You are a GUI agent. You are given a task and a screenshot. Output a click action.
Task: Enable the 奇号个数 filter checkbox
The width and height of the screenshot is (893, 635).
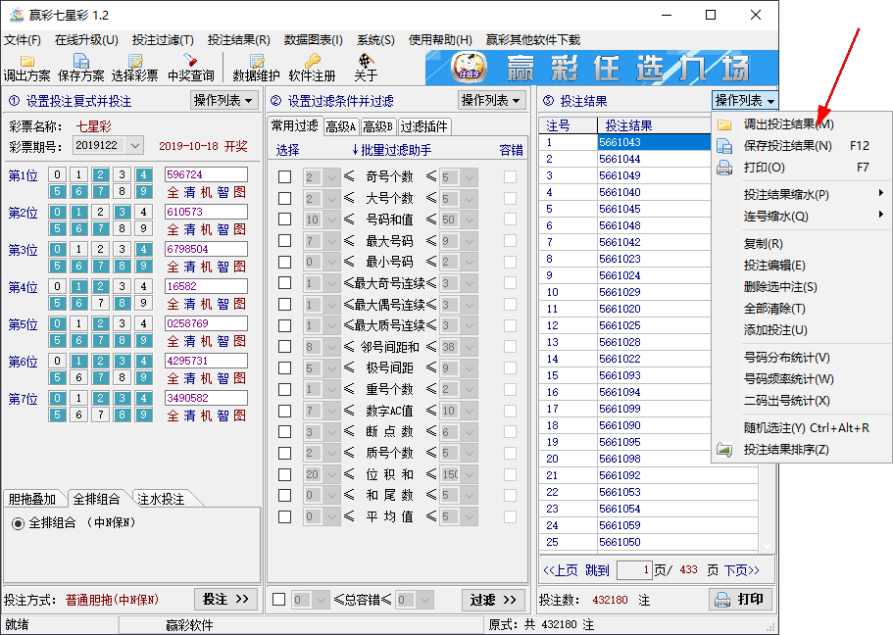(x=284, y=177)
